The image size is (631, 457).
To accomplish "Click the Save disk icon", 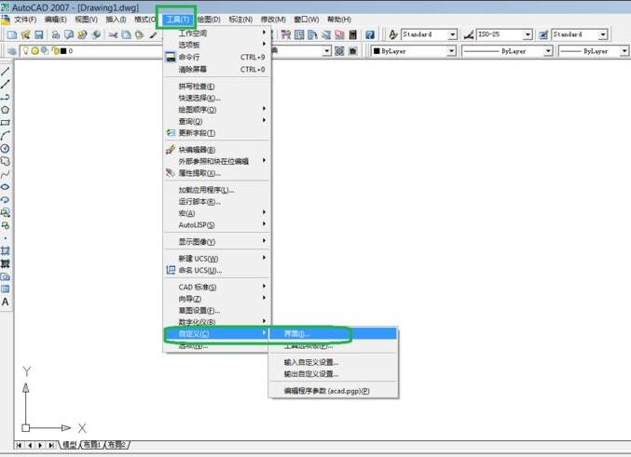I will 38,35.
